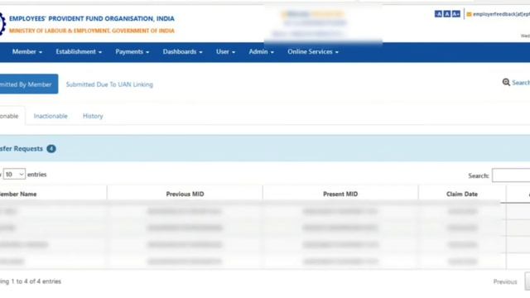Image resolution: width=530 pixels, height=298 pixels.
Task: Open the Online Services dropdown menu
Action: pos(313,51)
